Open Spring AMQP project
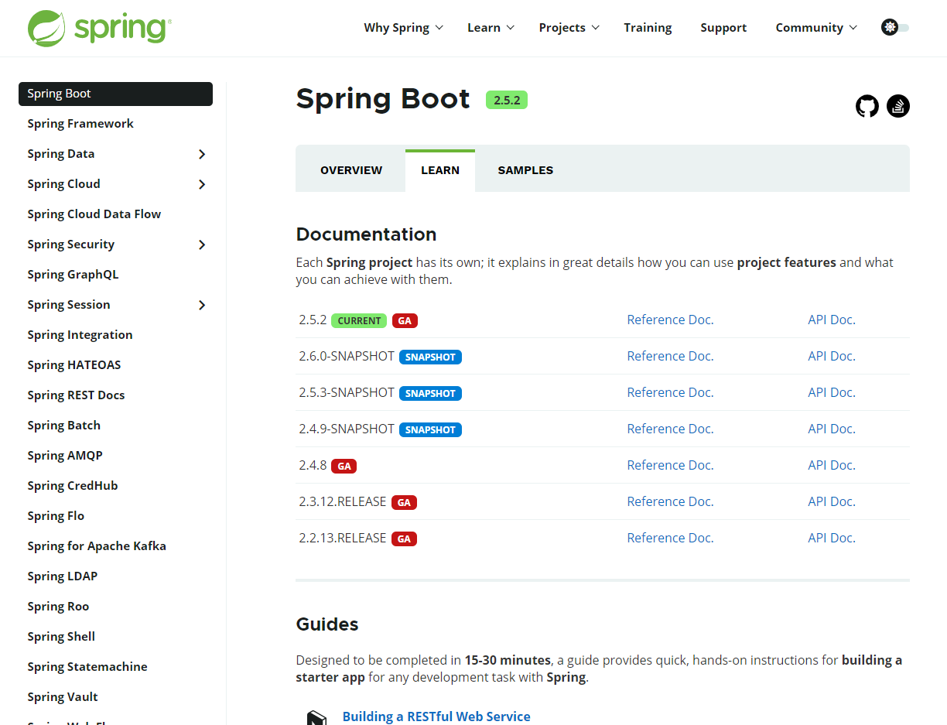947x725 pixels. click(x=65, y=456)
